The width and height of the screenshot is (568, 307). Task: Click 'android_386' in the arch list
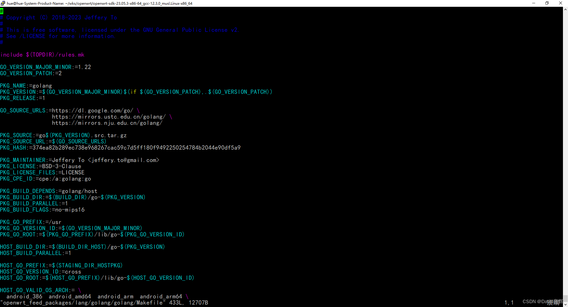24,297
